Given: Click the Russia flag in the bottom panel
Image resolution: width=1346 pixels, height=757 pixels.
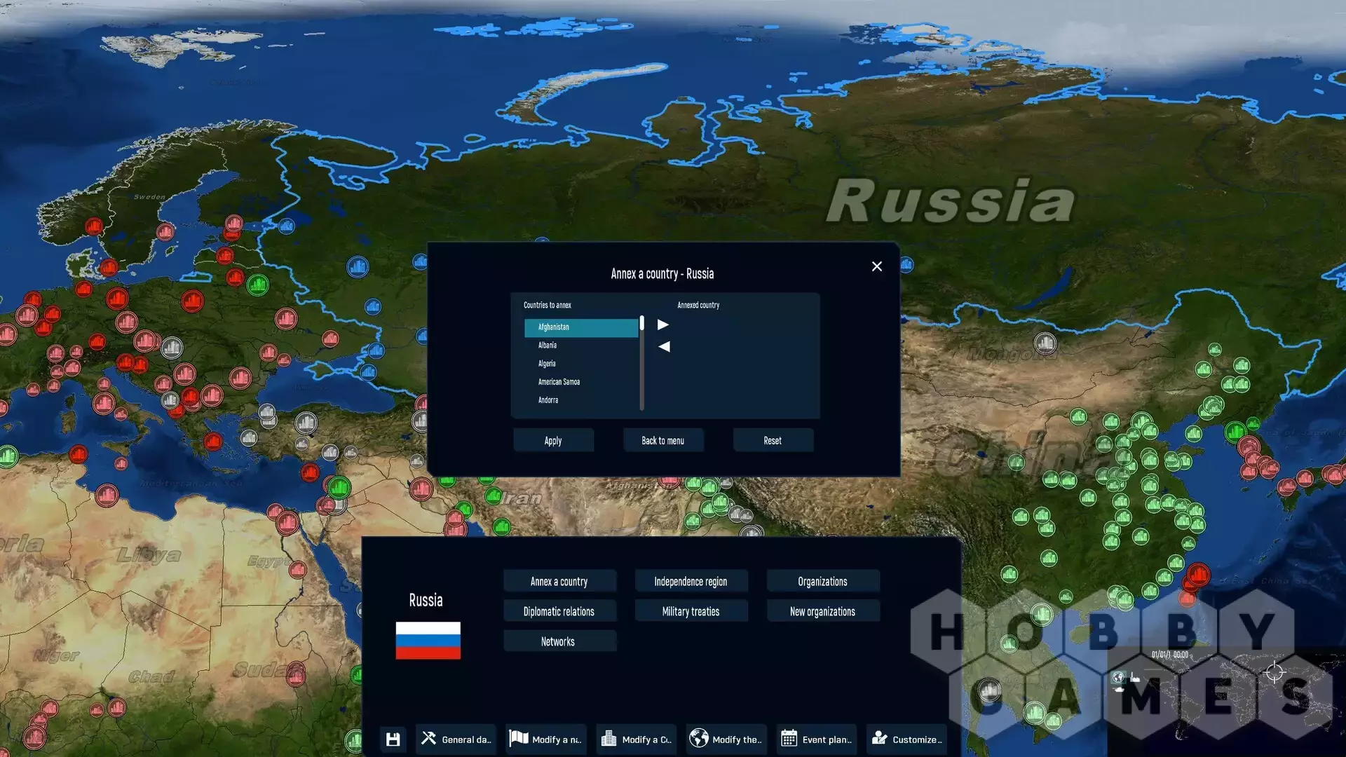Looking at the screenshot, I should (x=428, y=641).
